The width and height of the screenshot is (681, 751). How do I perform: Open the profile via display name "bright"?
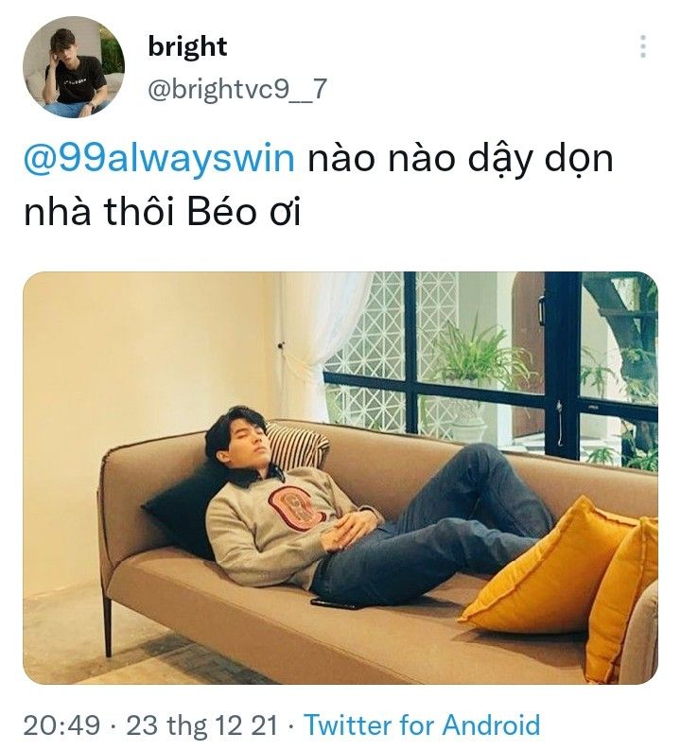[187, 46]
